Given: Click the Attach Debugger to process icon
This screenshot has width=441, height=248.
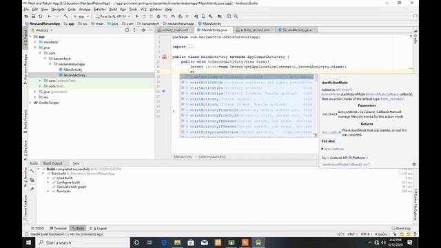Looking at the screenshot, I should pyautogui.click(x=180, y=17).
